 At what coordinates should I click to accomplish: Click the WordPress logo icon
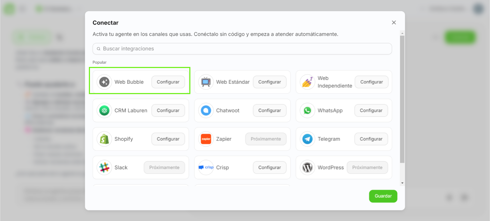tap(308, 168)
